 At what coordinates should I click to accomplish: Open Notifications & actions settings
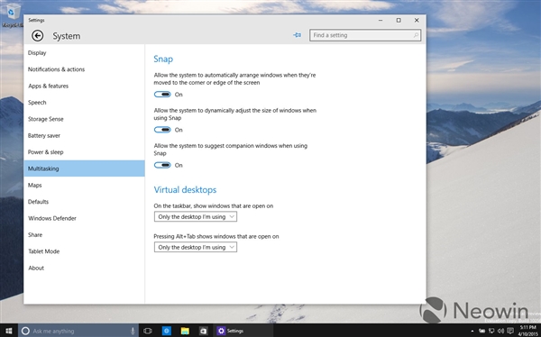click(84, 69)
